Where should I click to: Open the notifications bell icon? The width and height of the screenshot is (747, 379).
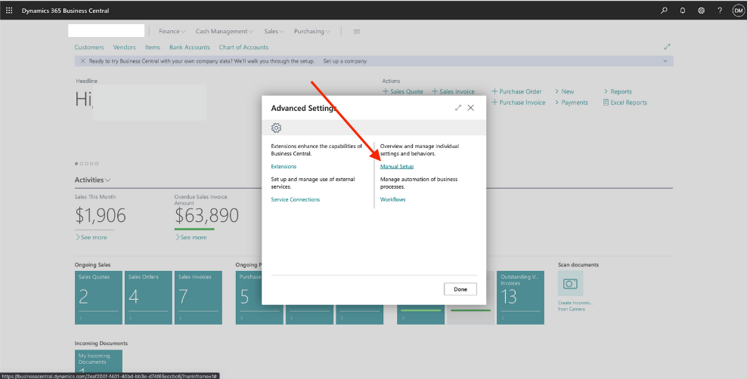coord(683,11)
